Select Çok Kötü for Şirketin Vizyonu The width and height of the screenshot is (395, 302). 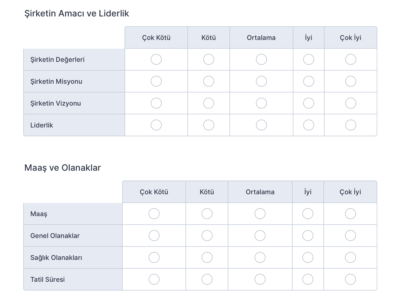pyautogui.click(x=156, y=103)
